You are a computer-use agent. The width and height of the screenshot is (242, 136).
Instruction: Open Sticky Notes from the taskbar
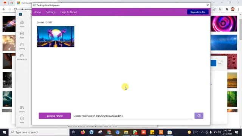(x=152, y=132)
